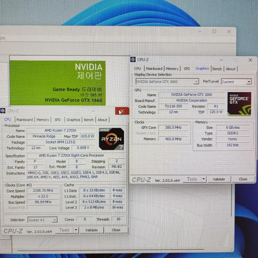258x258 pixels.
Task: Click the 405.0 MHz memory clock value
Action: [x=173, y=139]
